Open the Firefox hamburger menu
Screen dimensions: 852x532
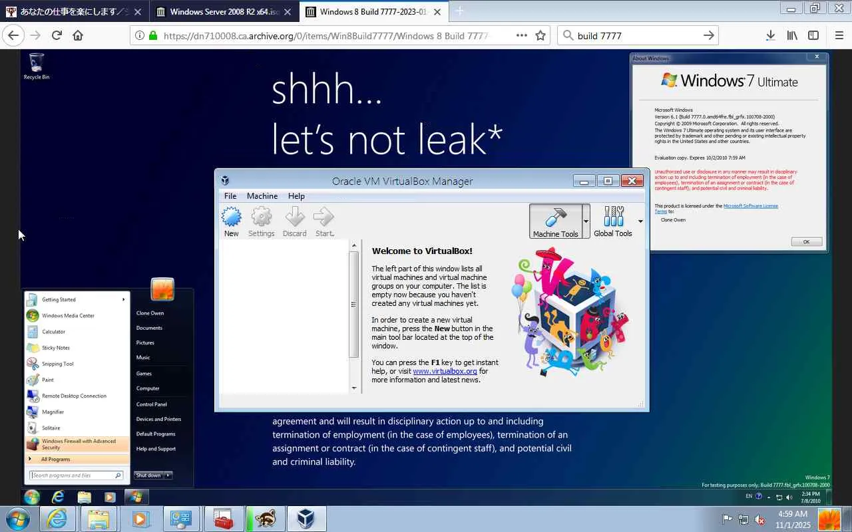click(839, 35)
